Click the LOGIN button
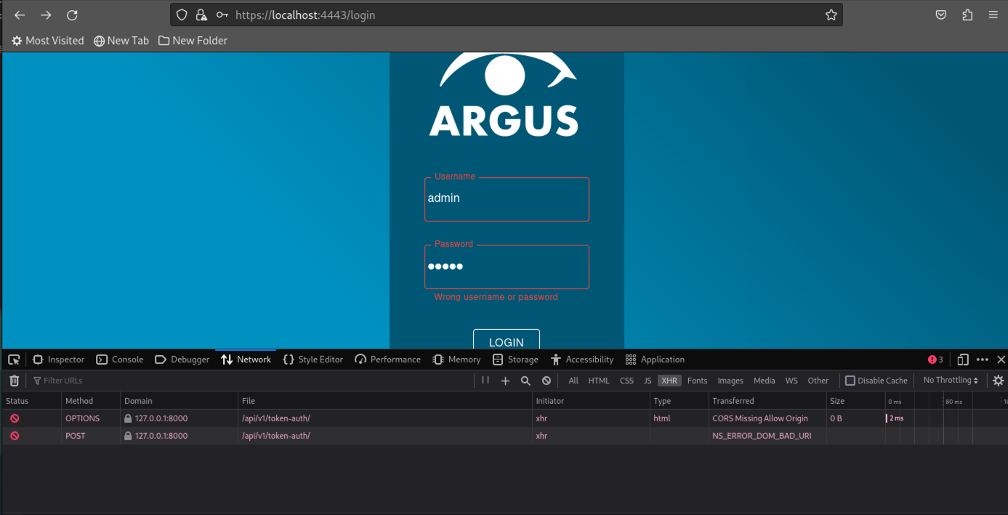 point(506,342)
